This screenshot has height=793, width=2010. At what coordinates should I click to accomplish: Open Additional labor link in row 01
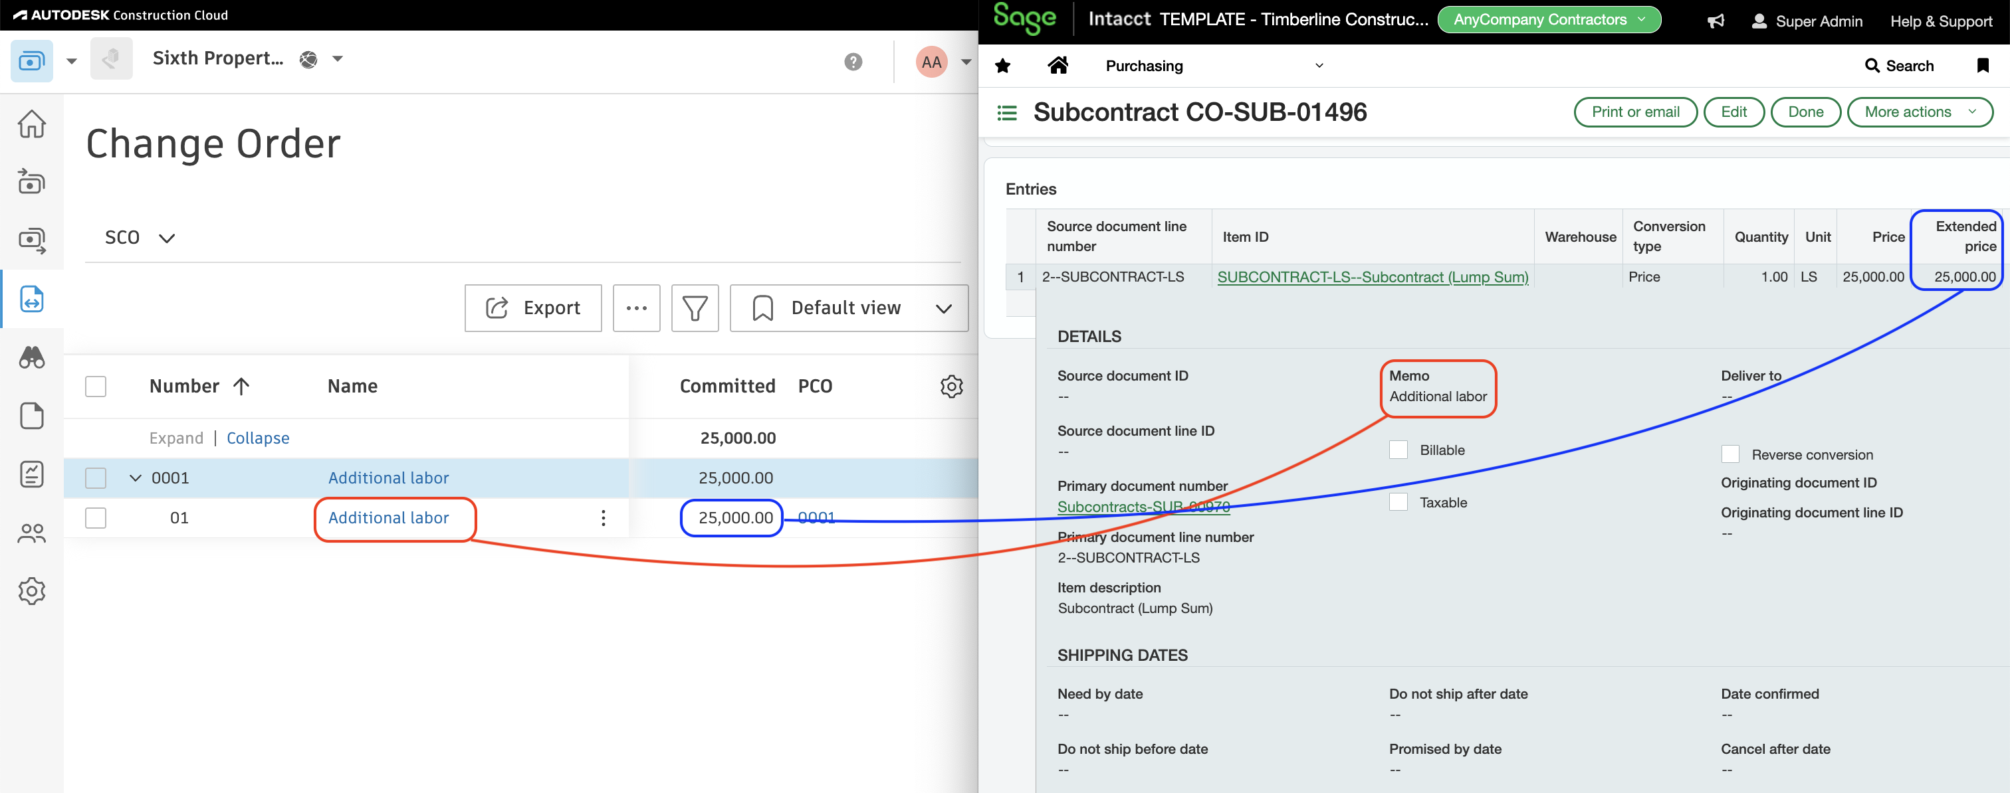tap(388, 518)
